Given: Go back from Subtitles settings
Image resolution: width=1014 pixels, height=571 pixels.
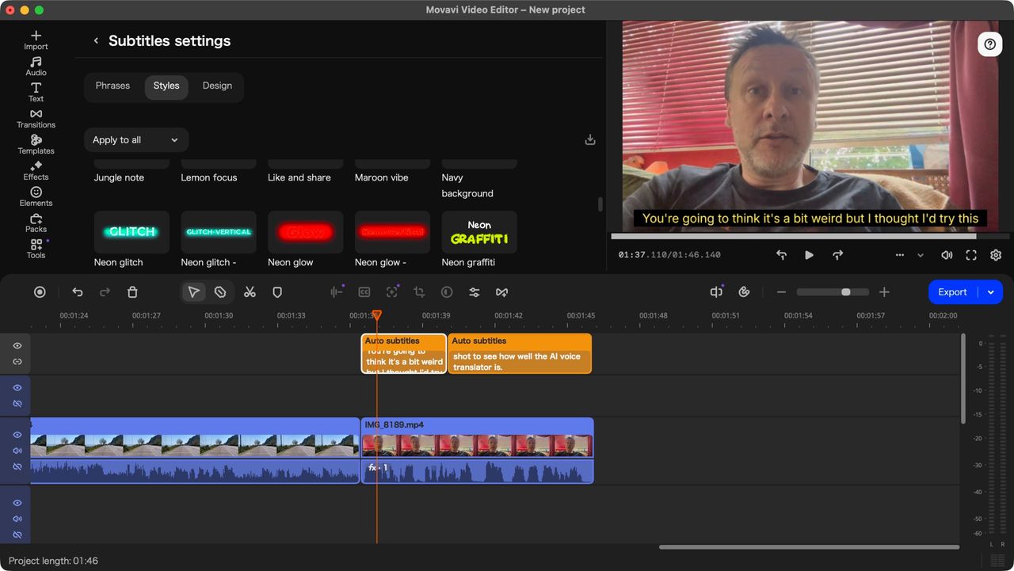Looking at the screenshot, I should coord(96,40).
